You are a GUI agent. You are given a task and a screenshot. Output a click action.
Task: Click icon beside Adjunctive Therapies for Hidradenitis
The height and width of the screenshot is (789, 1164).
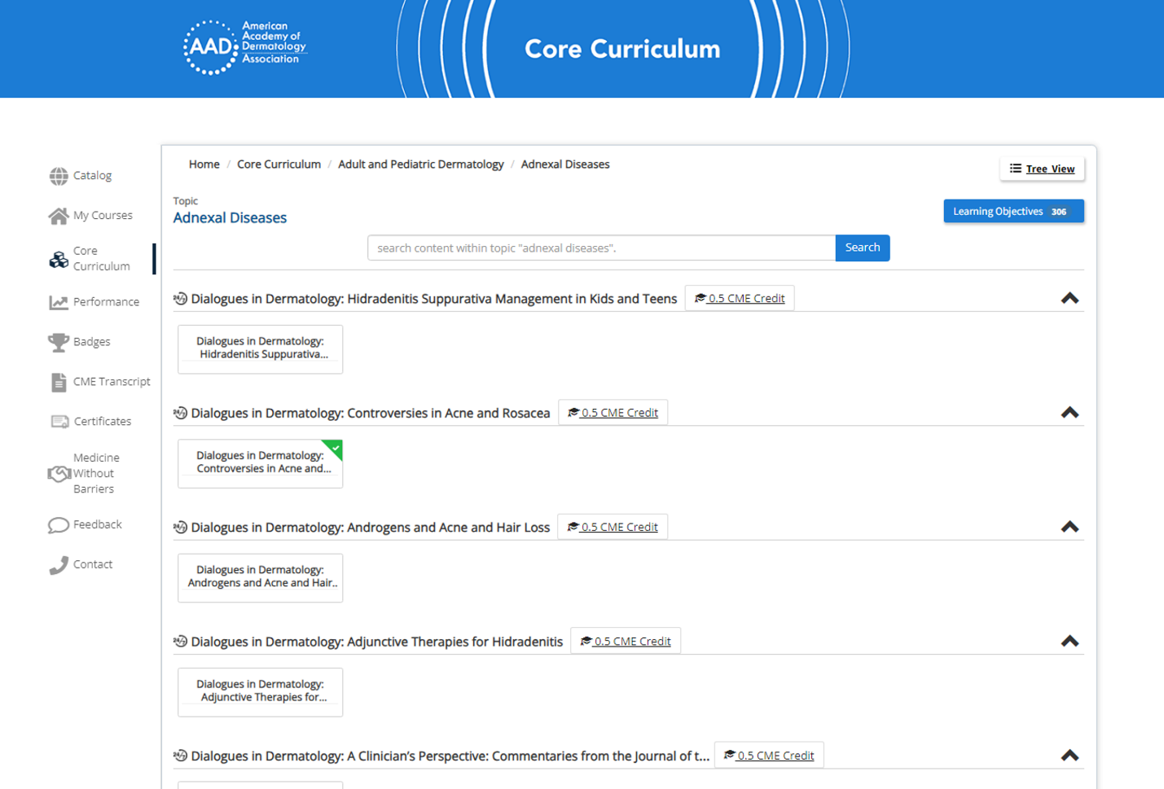(x=180, y=642)
